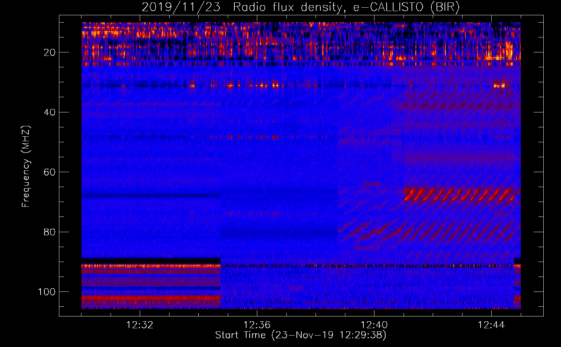This screenshot has width=561, height=347.
Task: Click the 40 MHz frequency tick label
Action: click(50, 112)
